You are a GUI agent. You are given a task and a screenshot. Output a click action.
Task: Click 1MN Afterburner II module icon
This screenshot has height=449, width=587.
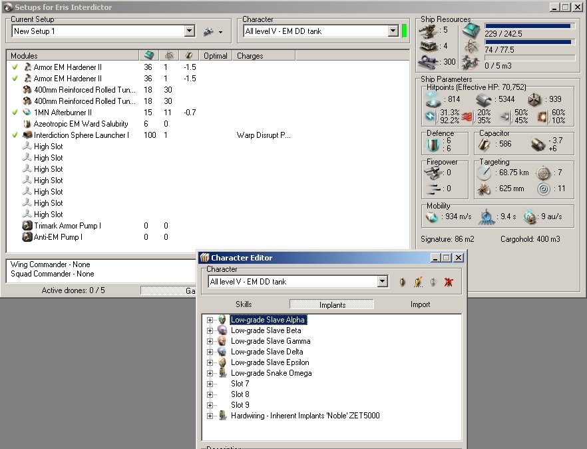27,112
